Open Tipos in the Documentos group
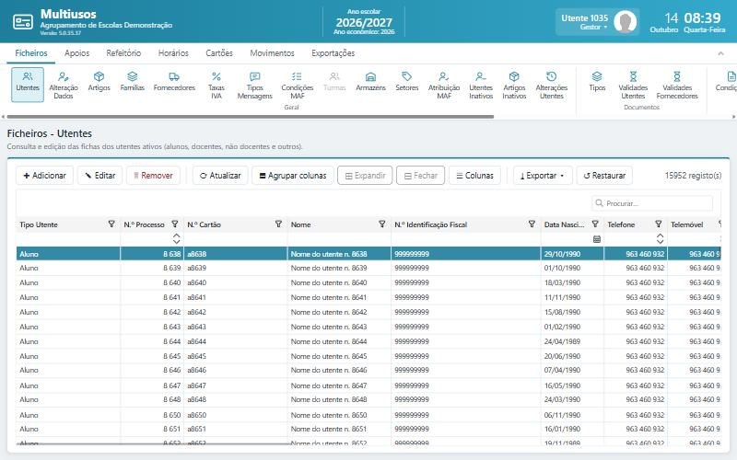This screenshot has height=460, width=737. coord(597,81)
